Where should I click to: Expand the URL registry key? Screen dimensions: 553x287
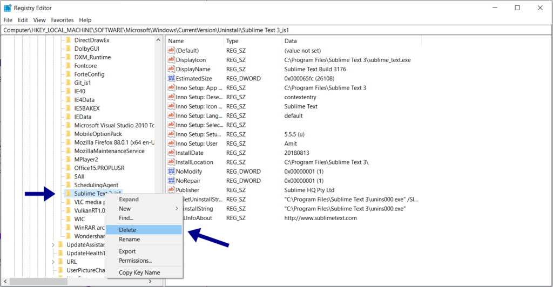pyautogui.click(x=52, y=262)
